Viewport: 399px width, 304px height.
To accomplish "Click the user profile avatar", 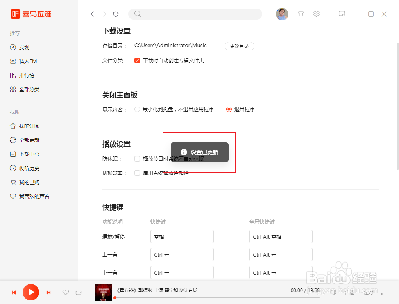I will pyautogui.click(x=282, y=14).
